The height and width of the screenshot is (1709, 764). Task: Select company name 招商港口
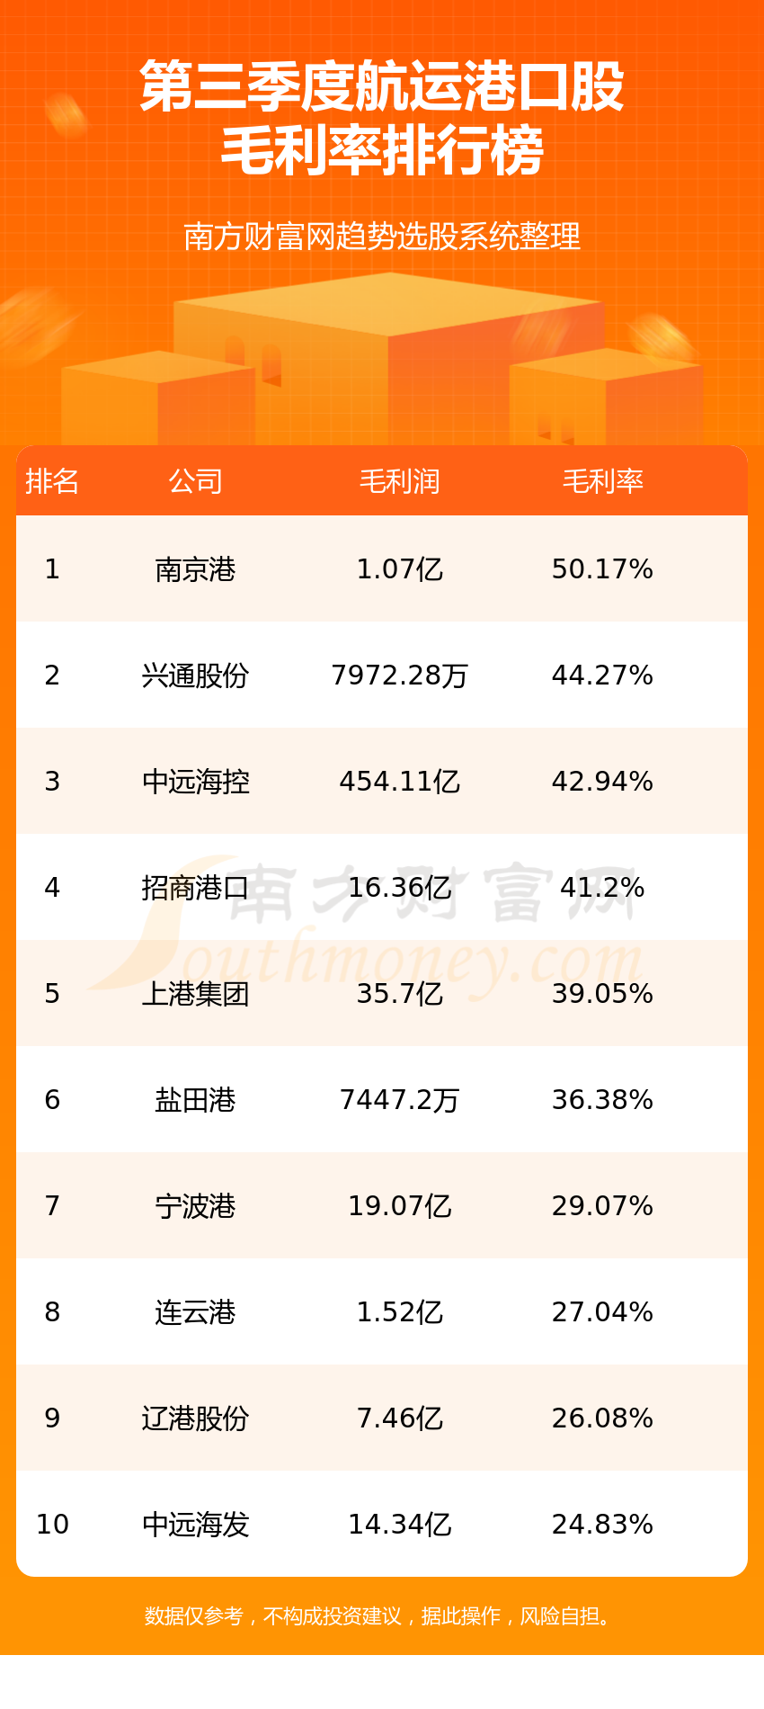click(195, 888)
